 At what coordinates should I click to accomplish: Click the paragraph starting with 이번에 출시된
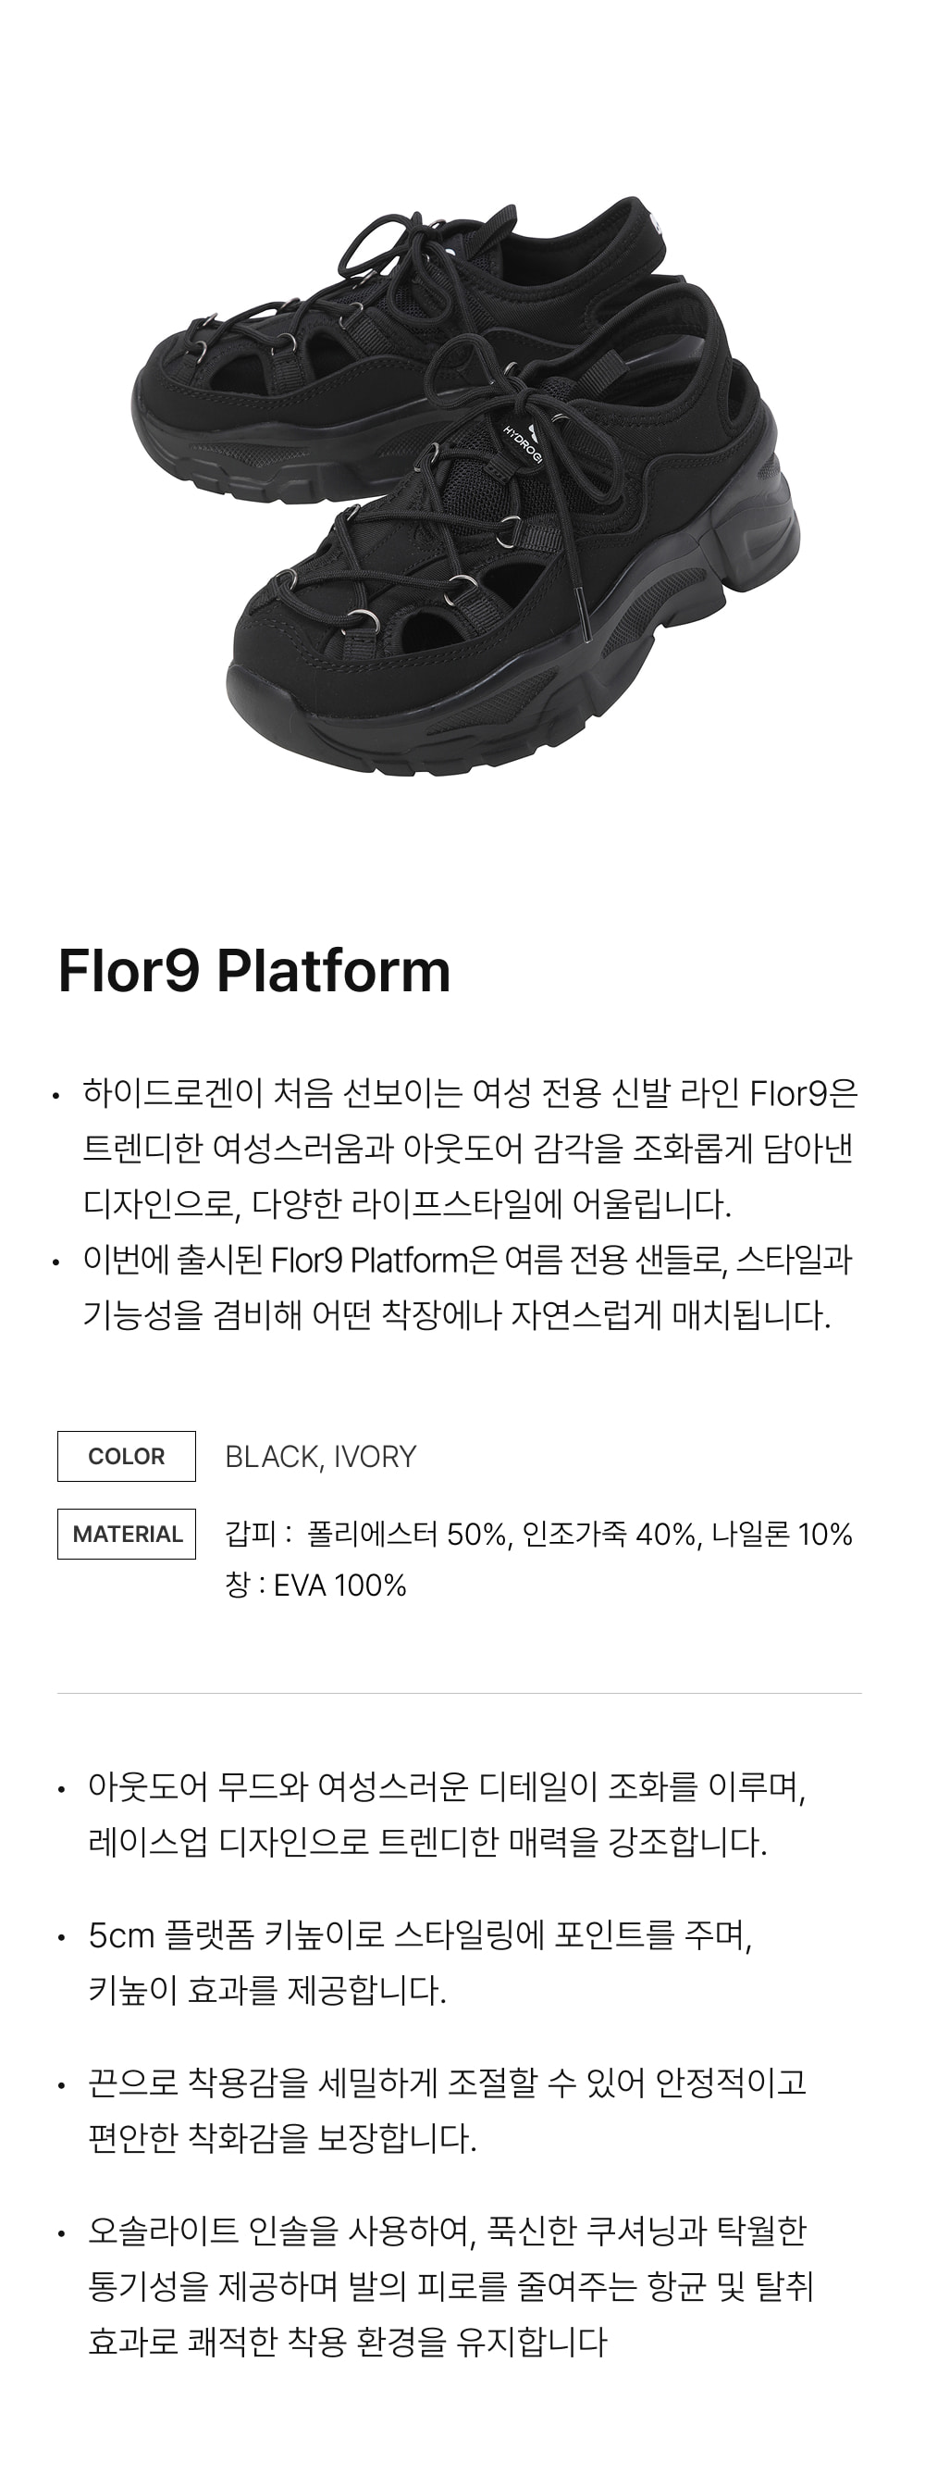468,1287
